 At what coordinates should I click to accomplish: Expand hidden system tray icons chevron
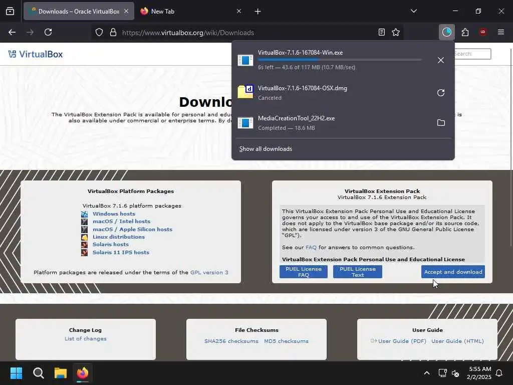pos(427,373)
